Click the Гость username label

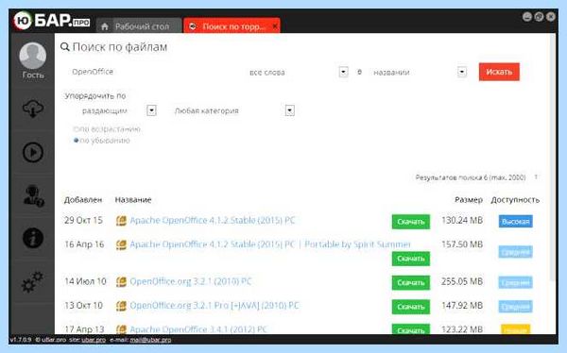33,76
